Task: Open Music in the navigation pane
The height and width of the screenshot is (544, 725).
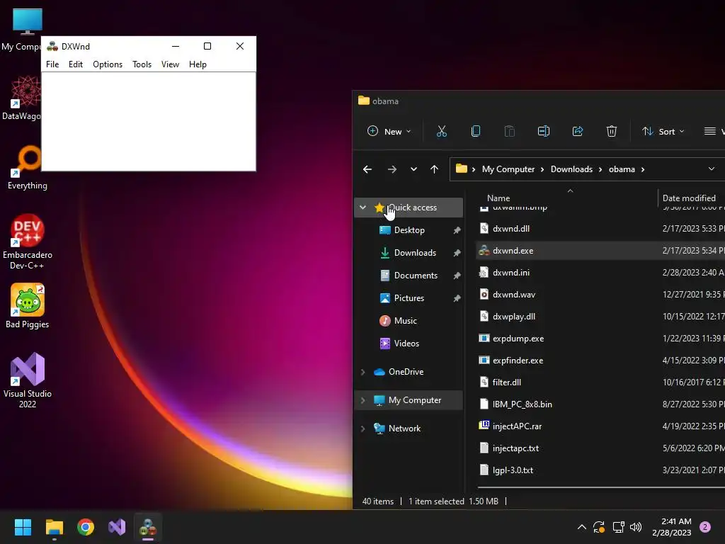Action: 405,321
